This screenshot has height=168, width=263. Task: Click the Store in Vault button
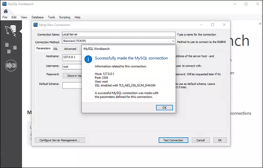point(72,76)
